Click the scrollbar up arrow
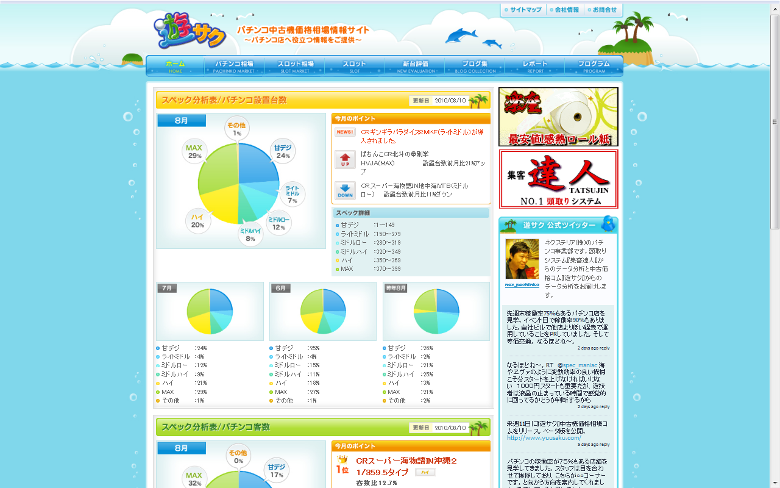 [775, 8]
